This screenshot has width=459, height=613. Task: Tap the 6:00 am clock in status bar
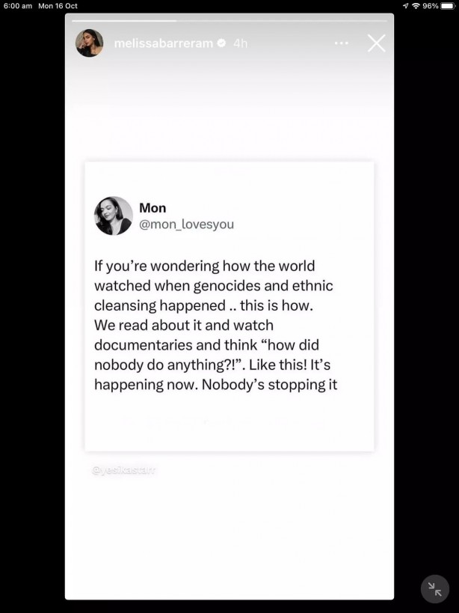(x=18, y=6)
